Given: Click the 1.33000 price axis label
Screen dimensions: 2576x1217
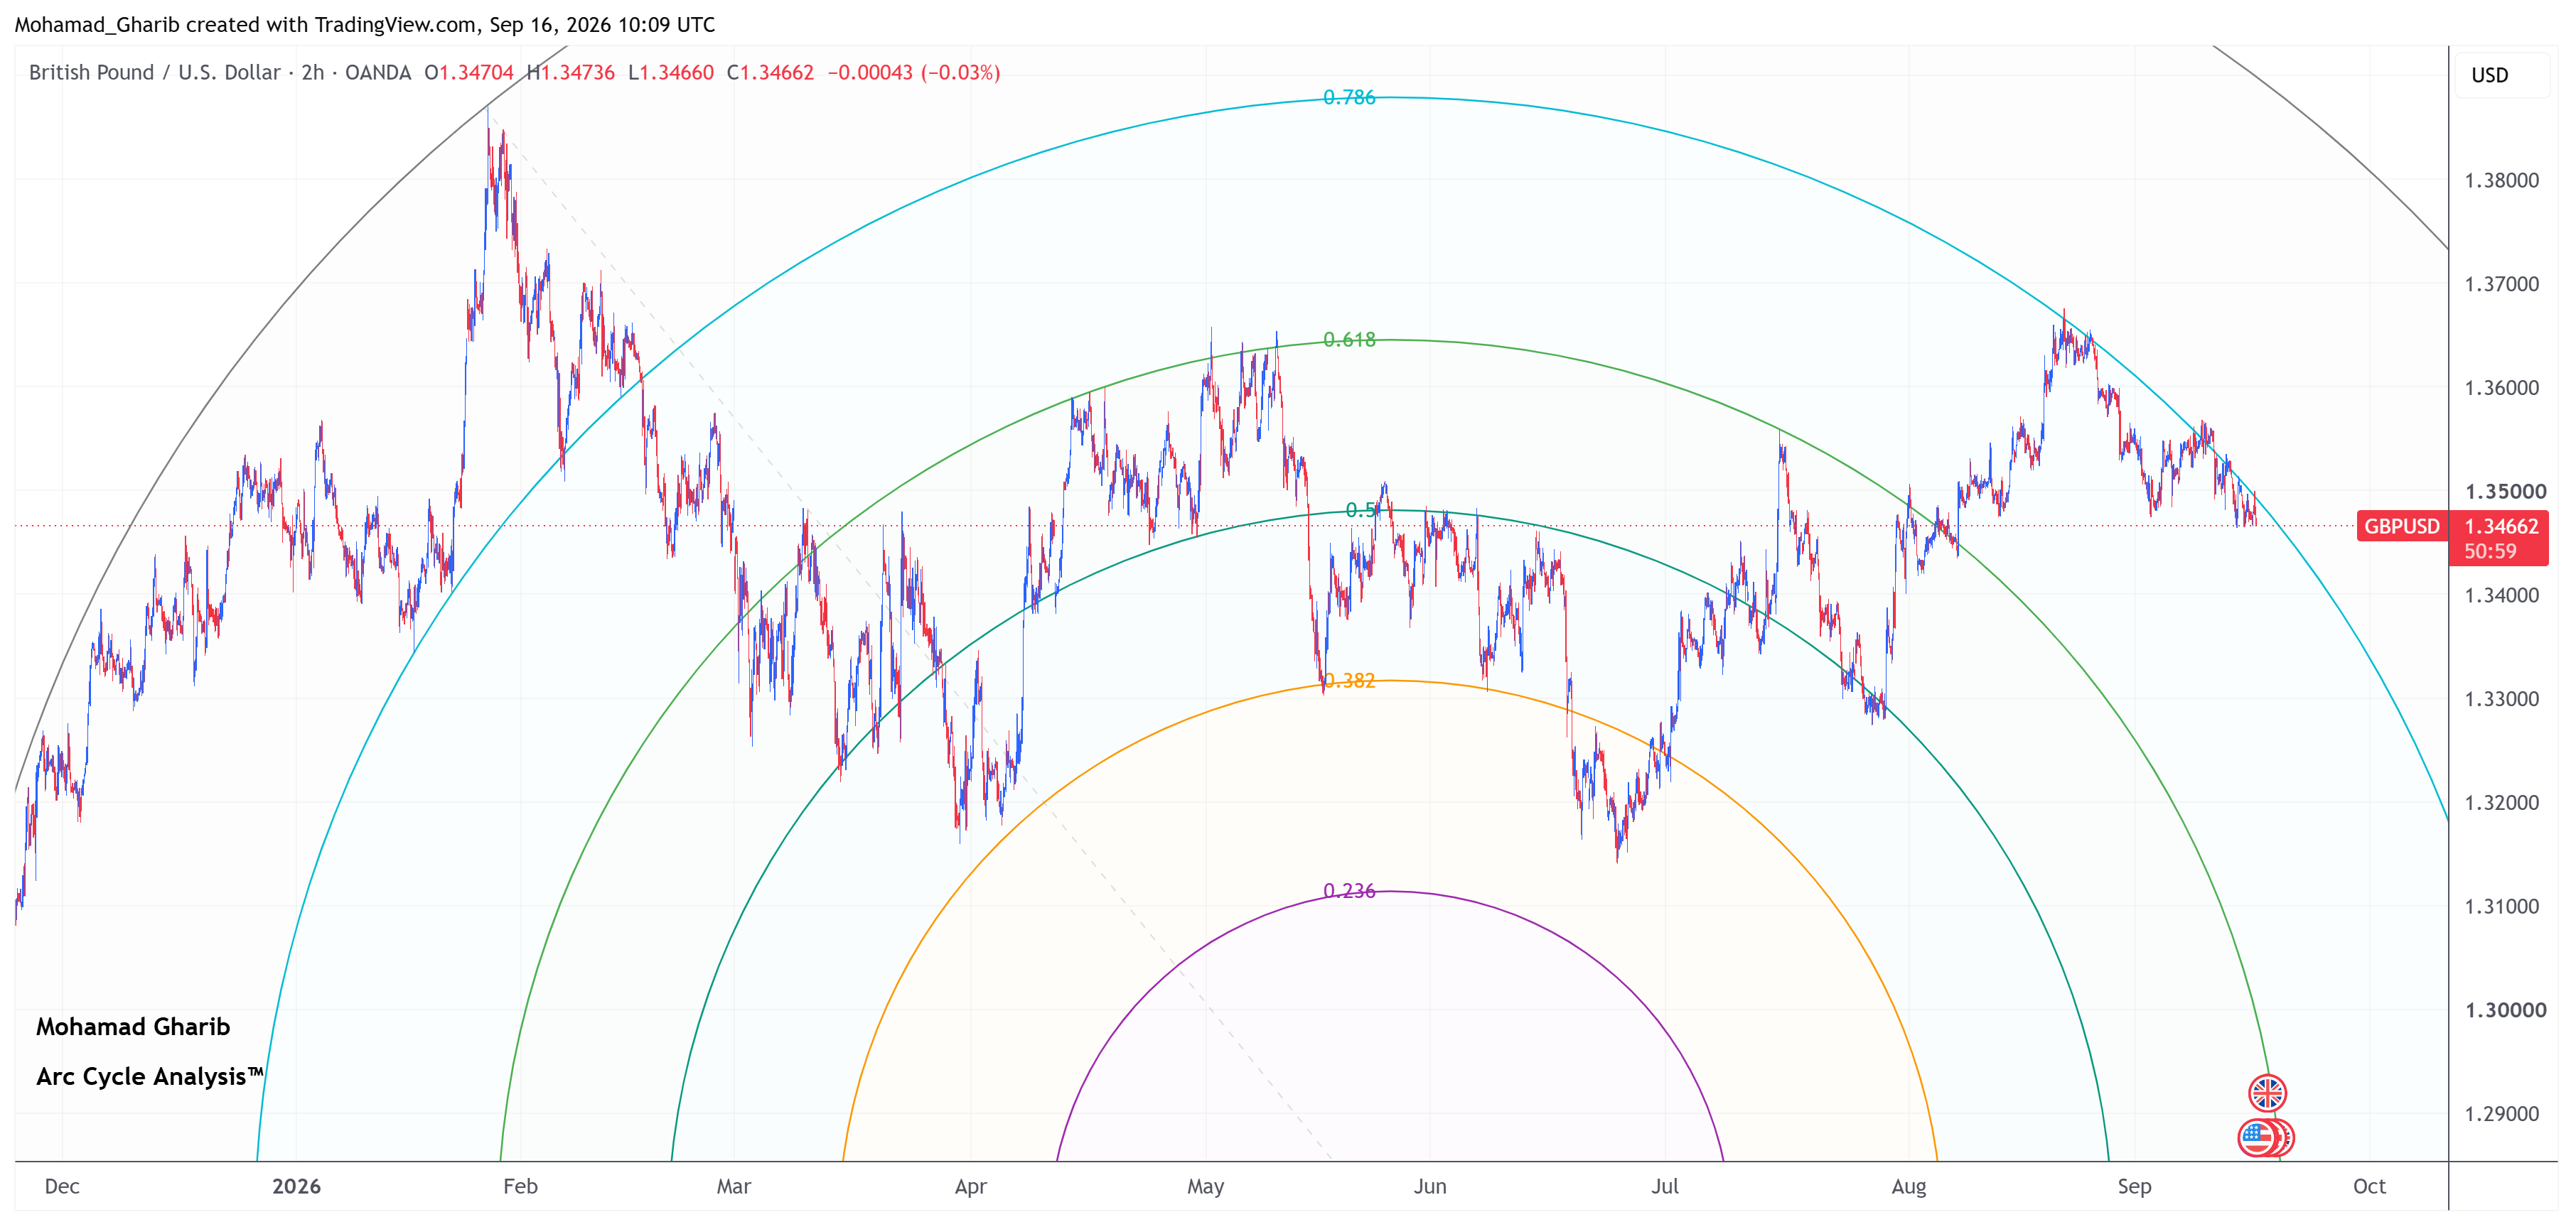Looking at the screenshot, I should tap(2501, 699).
